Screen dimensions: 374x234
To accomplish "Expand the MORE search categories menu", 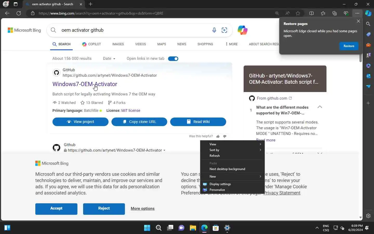I will 231,44.
